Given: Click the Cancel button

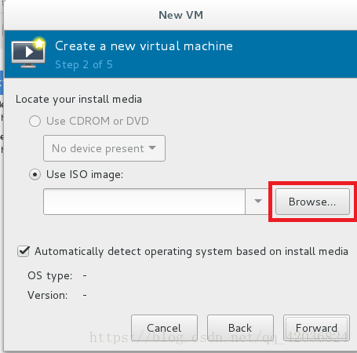Looking at the screenshot, I should (x=164, y=328).
